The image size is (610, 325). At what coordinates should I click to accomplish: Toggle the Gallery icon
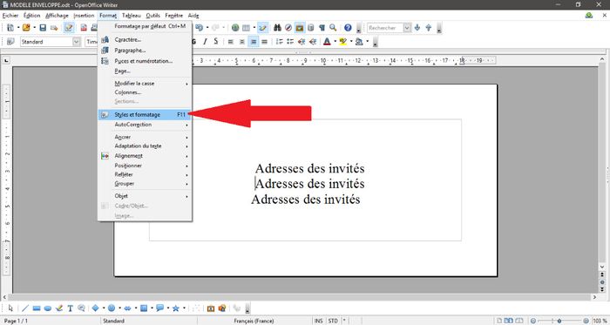(x=300, y=28)
